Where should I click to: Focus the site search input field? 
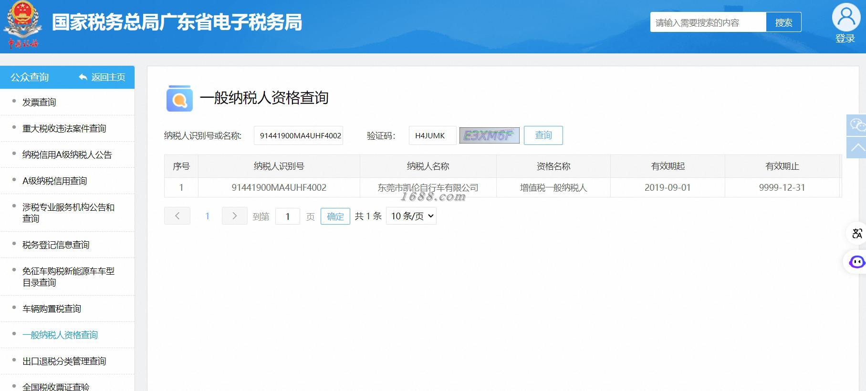click(708, 22)
